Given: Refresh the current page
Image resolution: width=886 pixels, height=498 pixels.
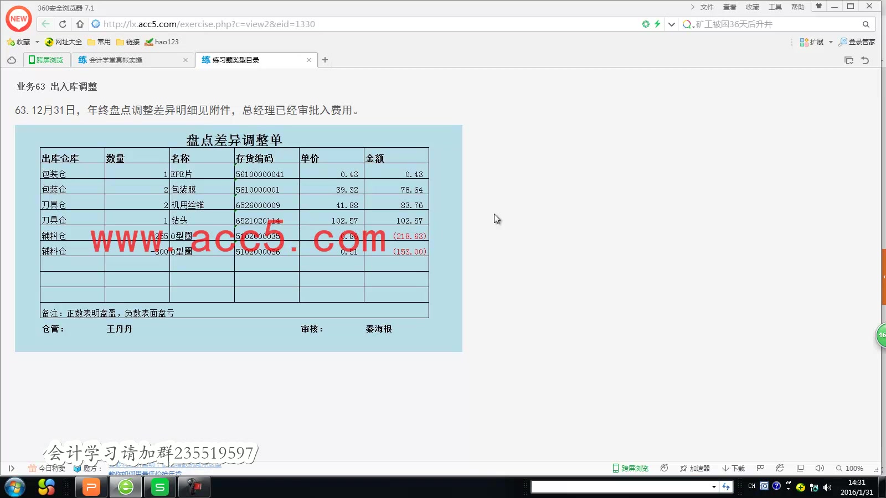Looking at the screenshot, I should pyautogui.click(x=62, y=24).
